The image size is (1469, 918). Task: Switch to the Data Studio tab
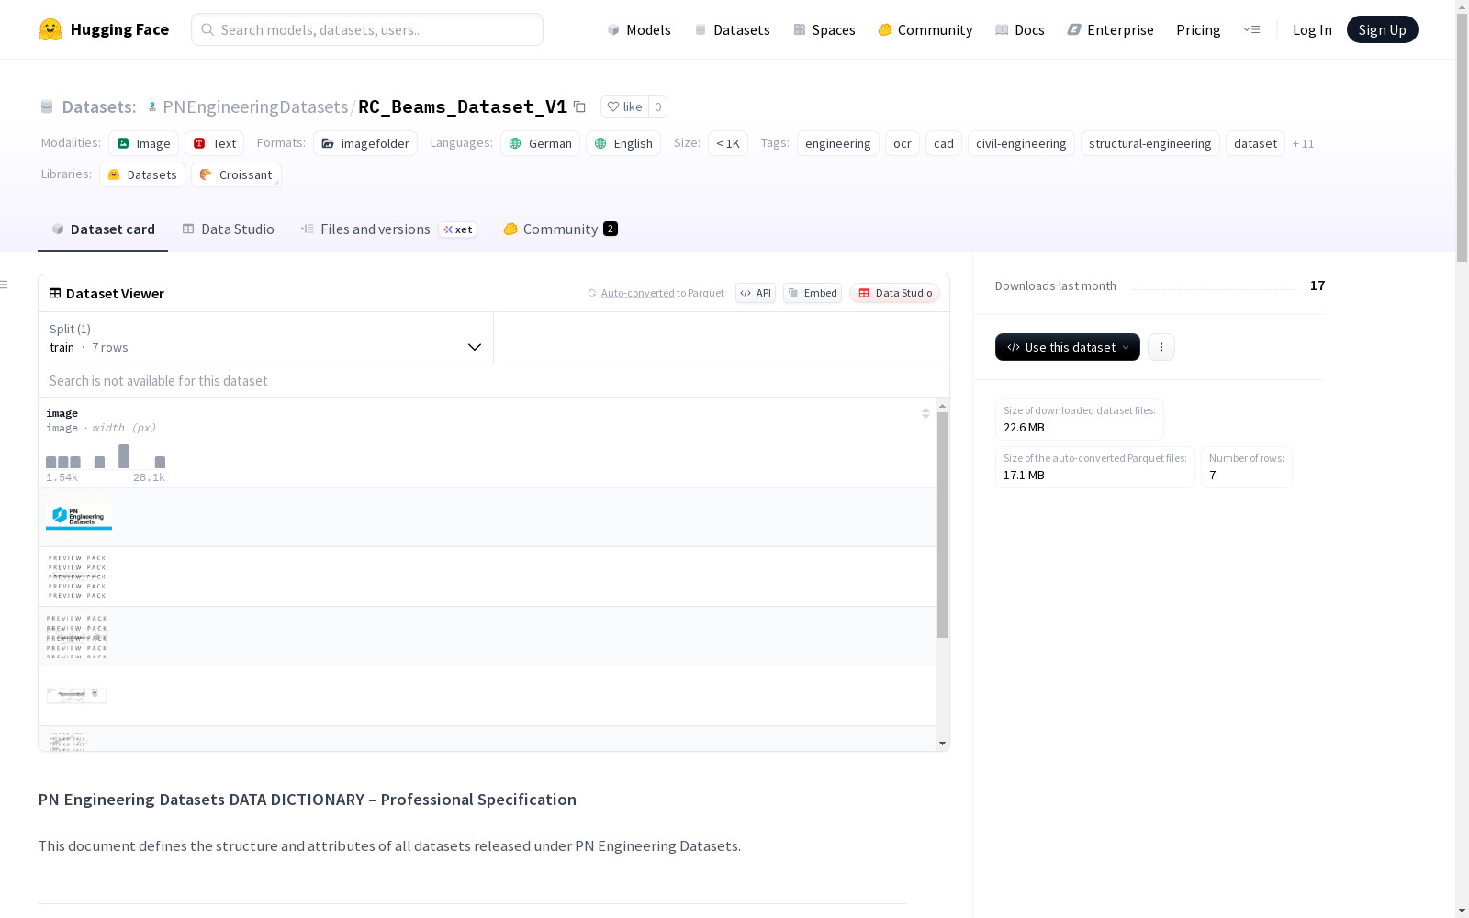pyautogui.click(x=228, y=229)
